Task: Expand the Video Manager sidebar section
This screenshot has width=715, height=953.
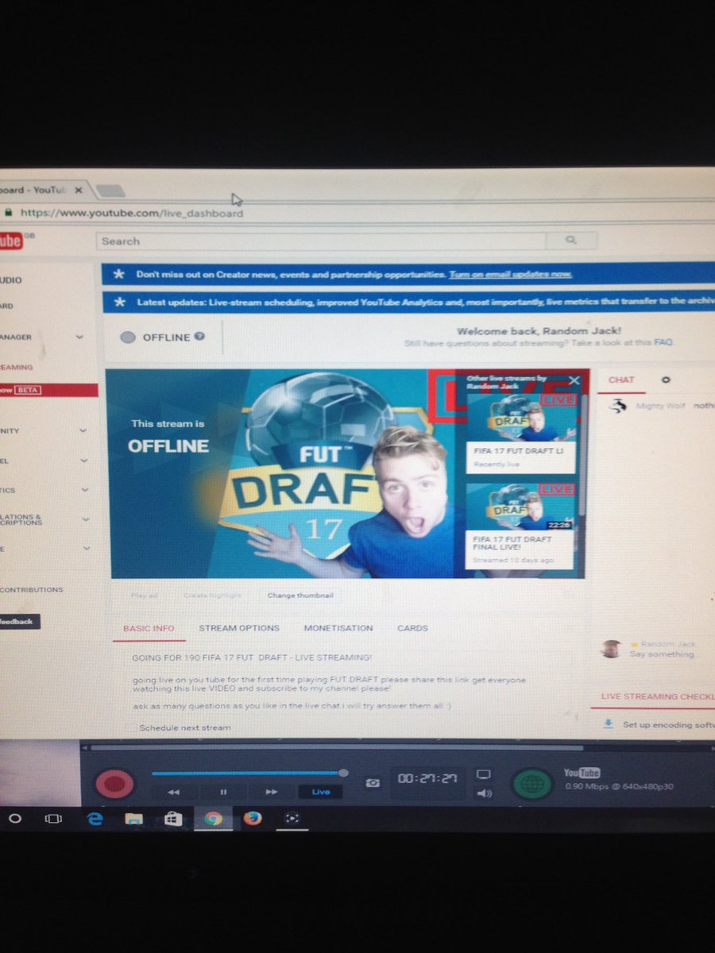Action: tap(79, 337)
